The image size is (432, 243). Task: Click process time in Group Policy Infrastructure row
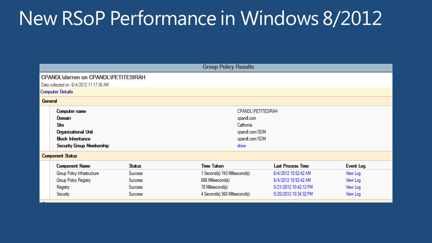tap(292, 173)
